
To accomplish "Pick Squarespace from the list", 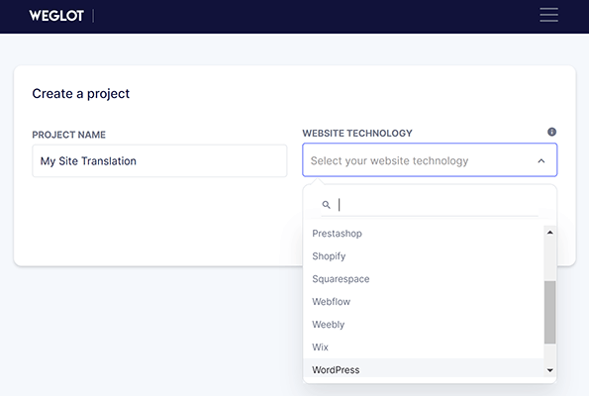I will [424, 279].
